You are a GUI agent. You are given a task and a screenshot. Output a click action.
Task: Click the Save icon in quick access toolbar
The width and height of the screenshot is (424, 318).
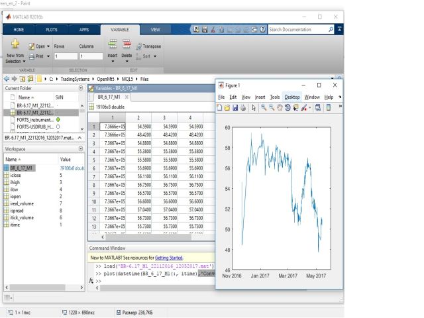pos(205,29)
